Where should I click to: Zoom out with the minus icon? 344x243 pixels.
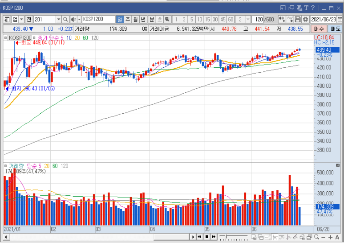(x=323, y=237)
